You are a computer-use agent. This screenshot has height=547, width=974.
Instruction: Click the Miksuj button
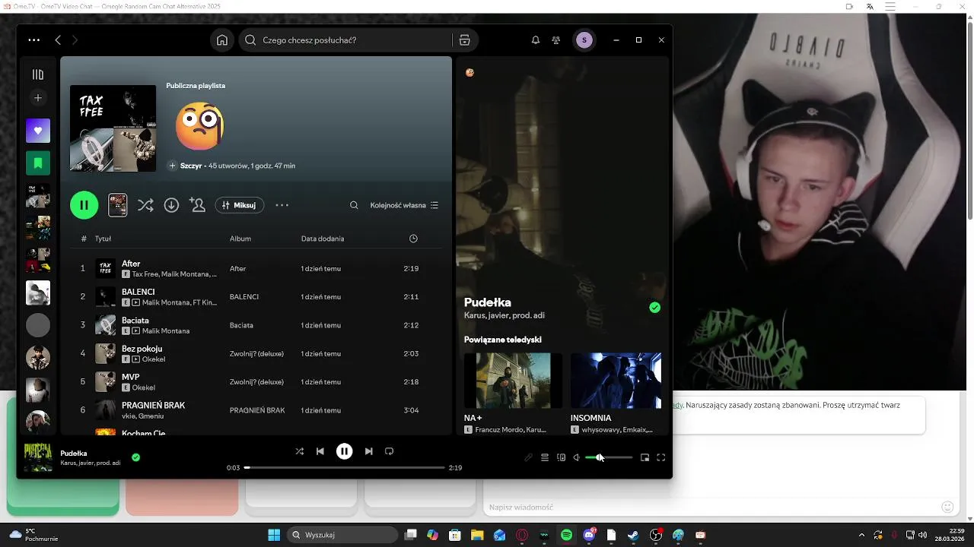click(240, 205)
